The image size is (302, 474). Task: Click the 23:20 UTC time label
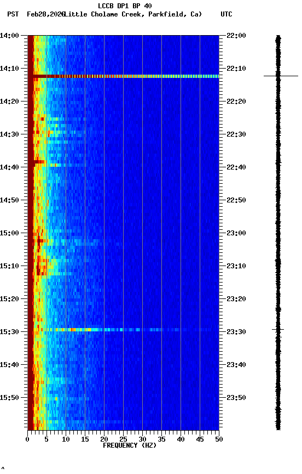point(236,299)
